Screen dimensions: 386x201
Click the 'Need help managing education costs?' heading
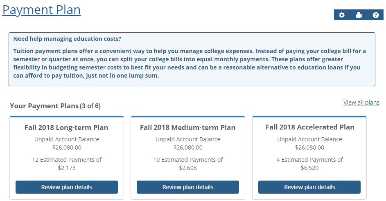tap(67, 39)
